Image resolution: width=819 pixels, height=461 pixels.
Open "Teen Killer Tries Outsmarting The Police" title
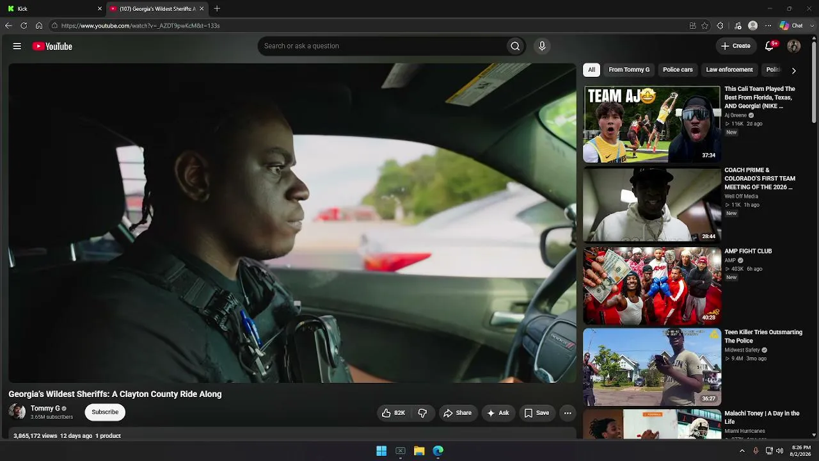[763, 336]
